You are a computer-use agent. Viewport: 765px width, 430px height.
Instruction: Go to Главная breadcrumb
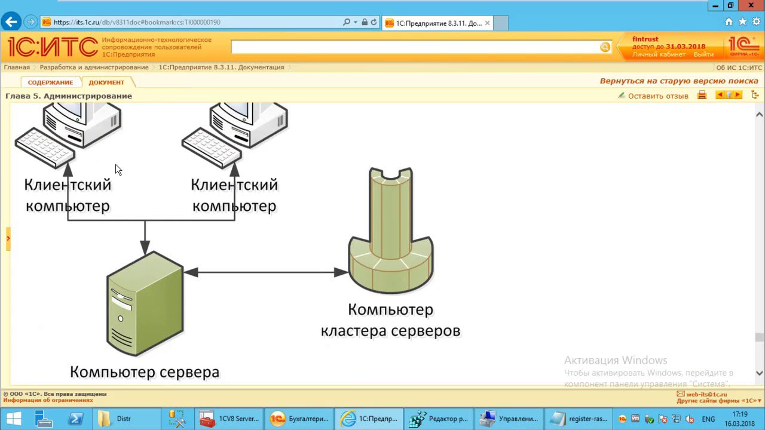[x=17, y=67]
